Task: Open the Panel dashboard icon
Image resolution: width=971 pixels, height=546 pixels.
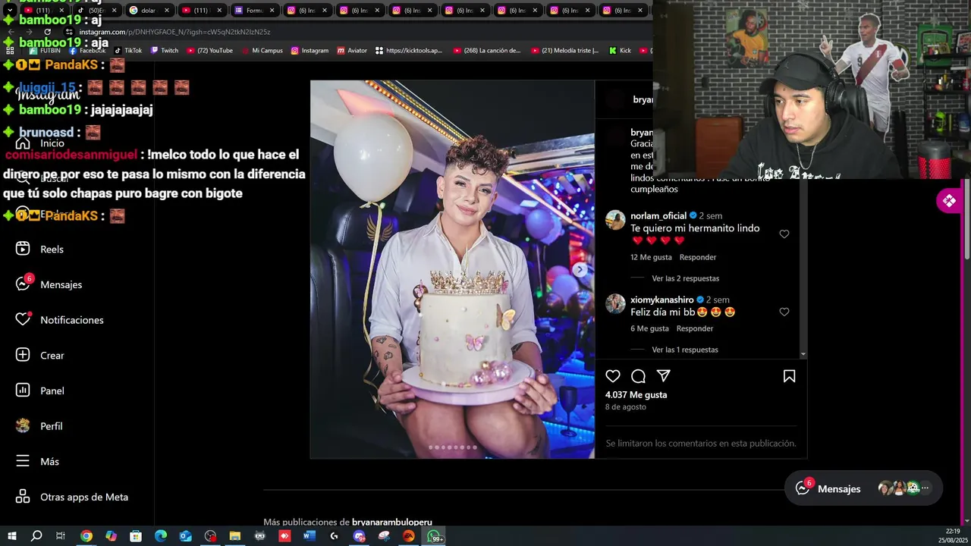Action: [23, 391]
